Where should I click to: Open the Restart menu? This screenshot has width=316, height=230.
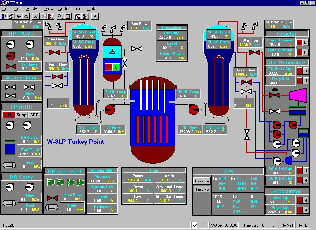[33, 9]
